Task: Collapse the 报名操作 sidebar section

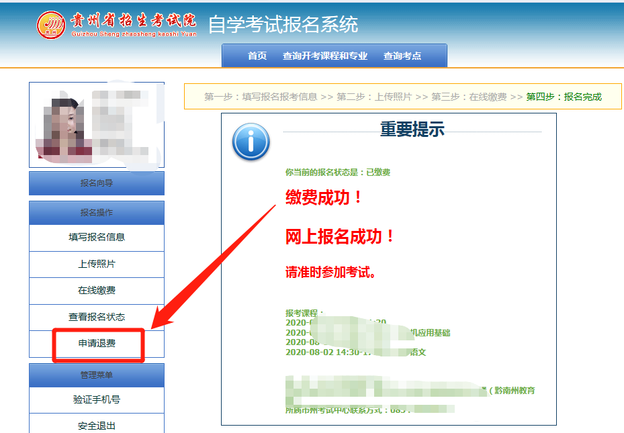Action: tap(97, 213)
